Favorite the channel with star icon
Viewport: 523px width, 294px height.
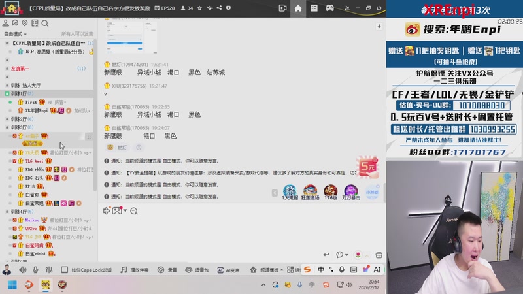click(x=199, y=8)
